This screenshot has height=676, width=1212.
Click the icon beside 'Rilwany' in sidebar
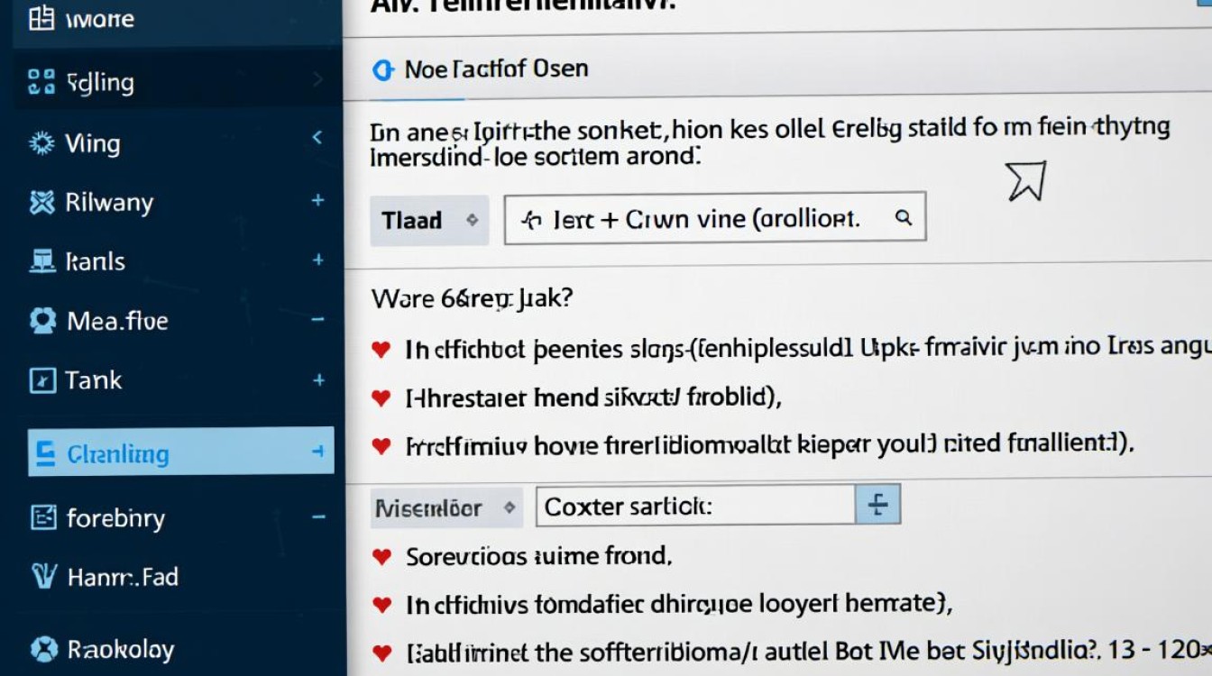coord(41,202)
